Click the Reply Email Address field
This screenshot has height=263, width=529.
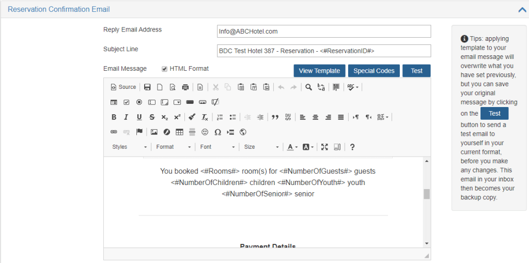[x=324, y=32]
